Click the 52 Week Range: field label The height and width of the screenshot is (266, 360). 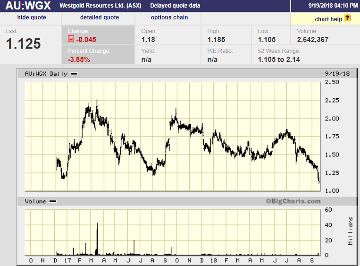(x=279, y=51)
